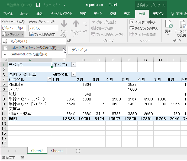Switch to the 挿入 tab
Image resolution: width=187 pixels, height=161 pixels.
point(40,14)
